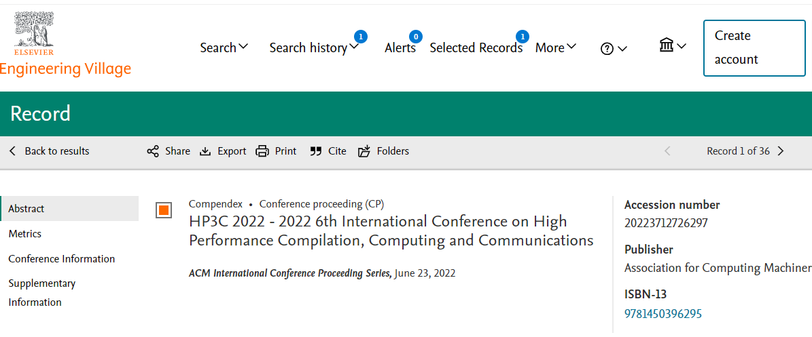Go Back to results

(x=50, y=151)
